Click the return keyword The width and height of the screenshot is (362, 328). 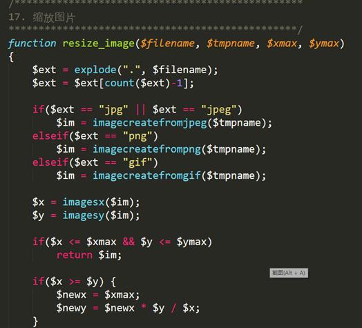pos(75,255)
